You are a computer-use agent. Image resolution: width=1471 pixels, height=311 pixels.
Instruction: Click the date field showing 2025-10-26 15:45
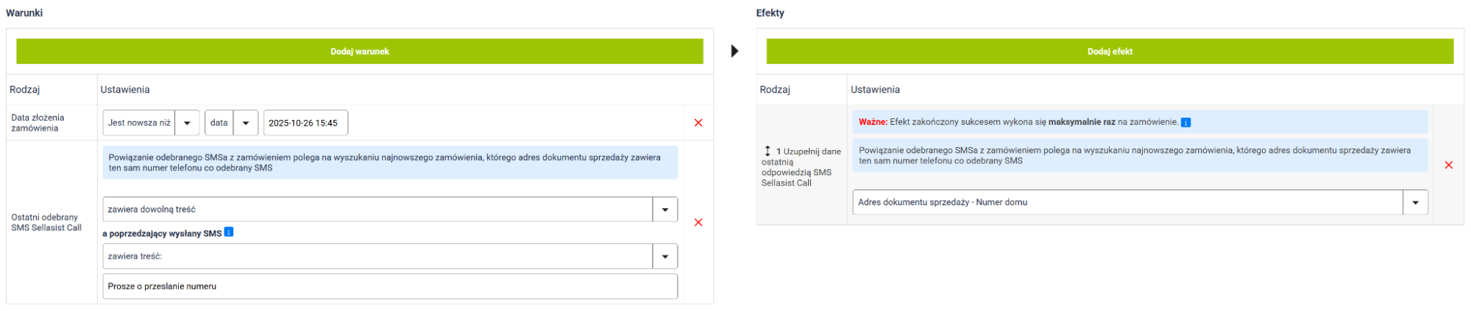tap(305, 123)
